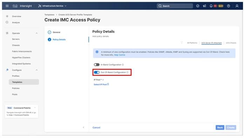The width and height of the screenshot is (245, 138).
Task: Collapse the Configure section chevron
Action: point(36,70)
